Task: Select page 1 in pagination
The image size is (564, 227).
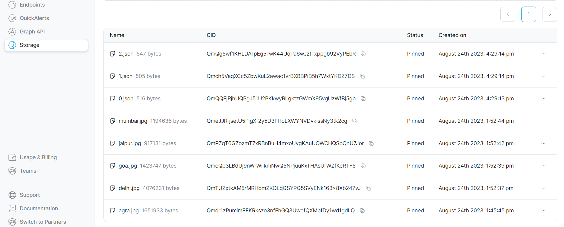Action: (x=528, y=14)
